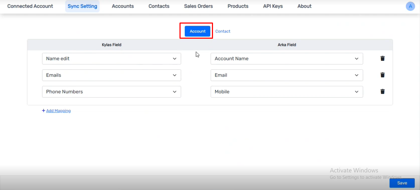Delete the Account Name mapping row
Viewport: 420px width, 190px height.
point(383,58)
